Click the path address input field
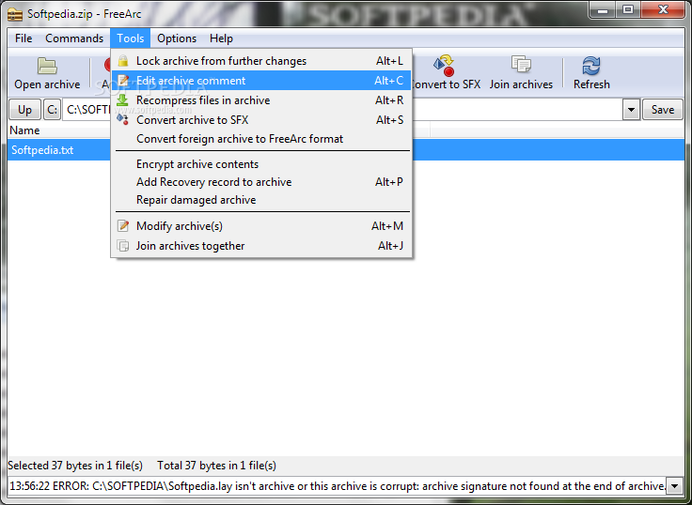Image resolution: width=692 pixels, height=505 pixels. [x=342, y=109]
